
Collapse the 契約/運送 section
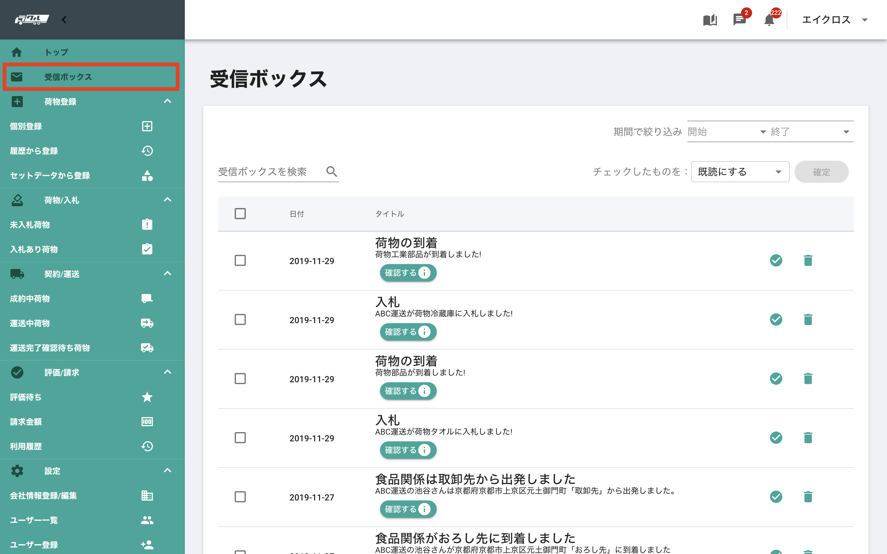(168, 274)
